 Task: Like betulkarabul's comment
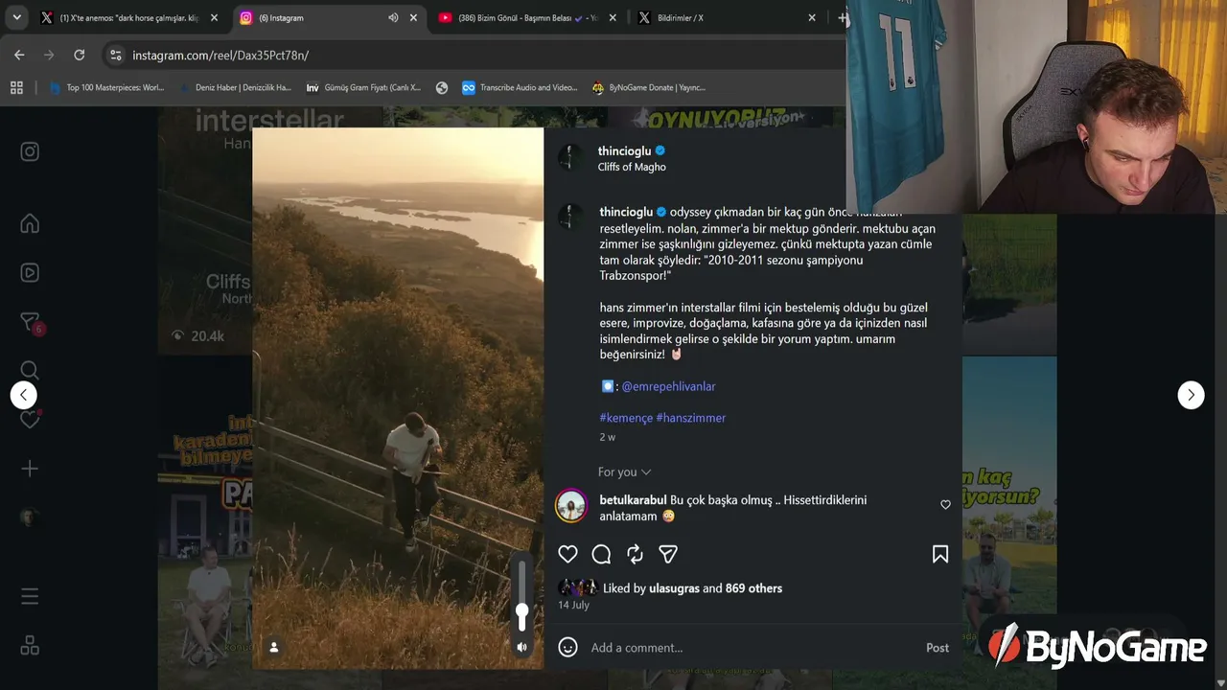[945, 505]
